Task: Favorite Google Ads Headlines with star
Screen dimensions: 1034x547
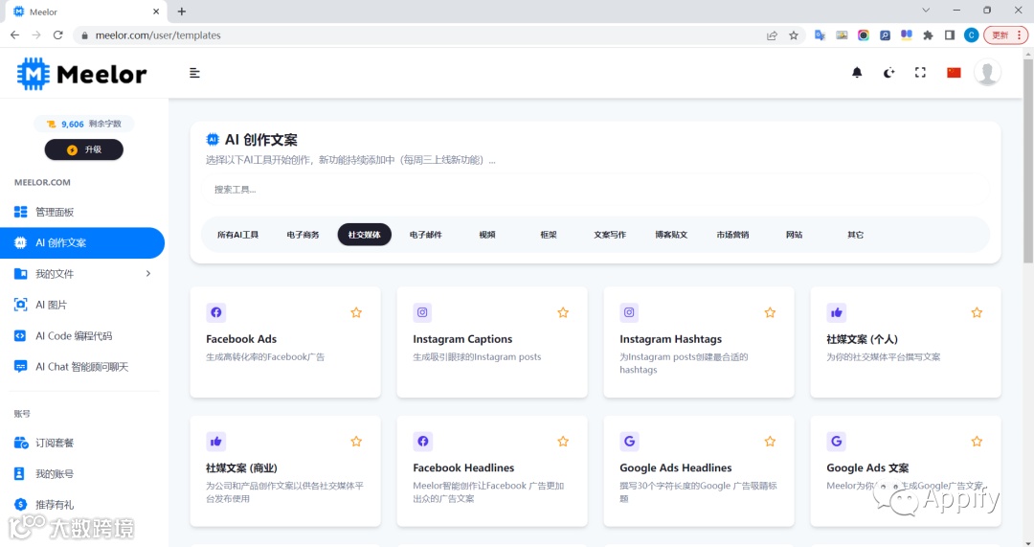Action: tap(770, 442)
